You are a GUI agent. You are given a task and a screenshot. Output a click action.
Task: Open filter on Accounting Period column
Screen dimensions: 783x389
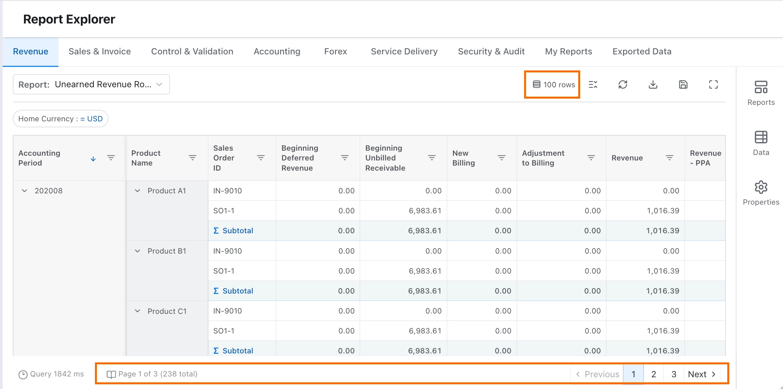point(111,158)
